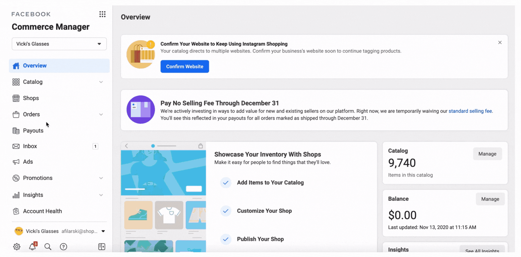Click the Catalog grid icon
The image size is (521, 257).
(16, 82)
